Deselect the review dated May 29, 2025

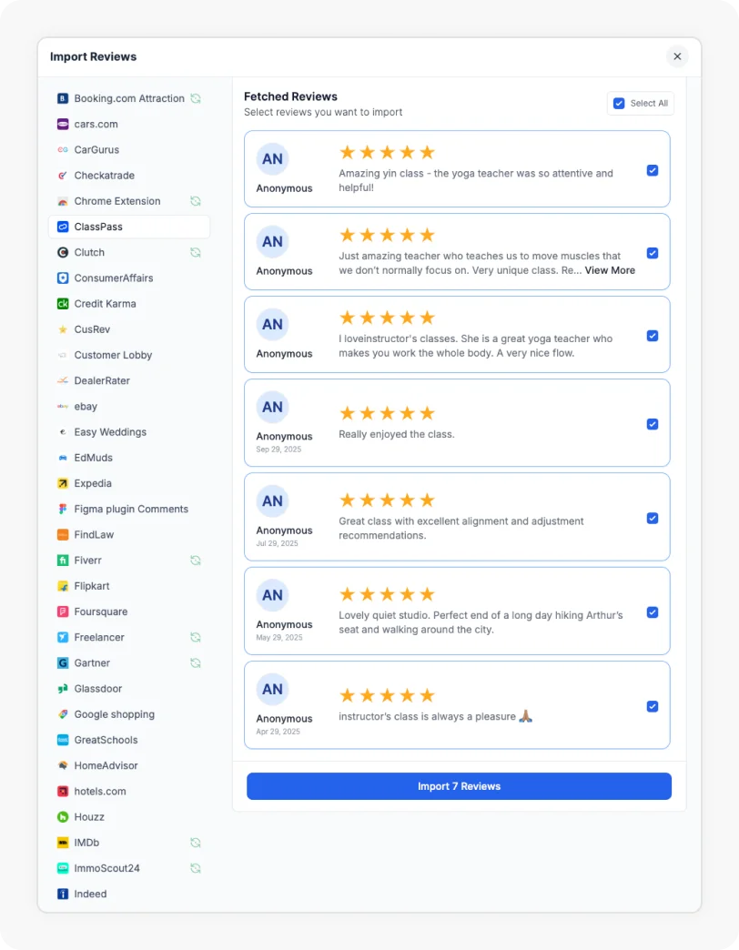[653, 612]
